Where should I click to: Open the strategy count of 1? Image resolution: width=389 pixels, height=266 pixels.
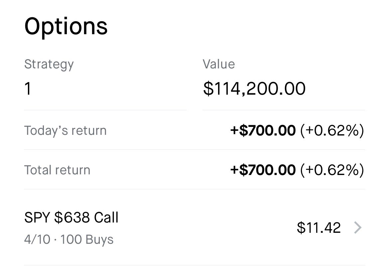28,89
